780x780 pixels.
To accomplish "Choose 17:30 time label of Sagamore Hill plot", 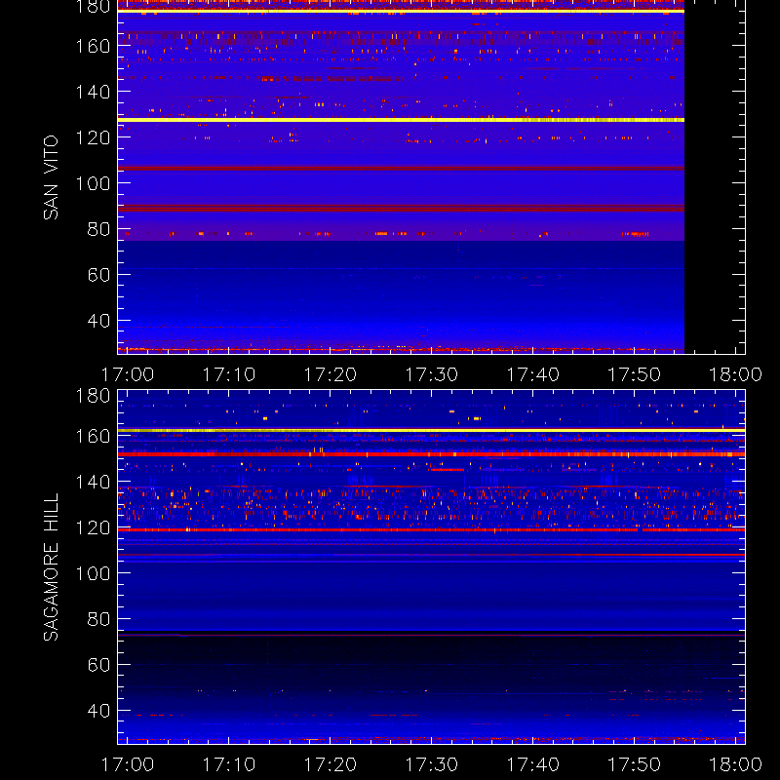I will [x=432, y=764].
